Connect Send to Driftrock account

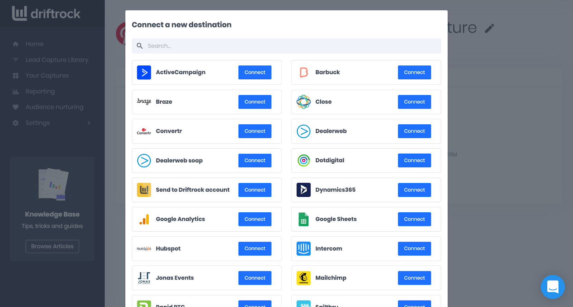[255, 190]
